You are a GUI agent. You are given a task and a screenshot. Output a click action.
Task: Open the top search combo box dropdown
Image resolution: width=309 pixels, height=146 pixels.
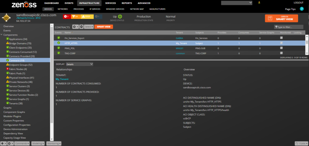[x=250, y=3]
